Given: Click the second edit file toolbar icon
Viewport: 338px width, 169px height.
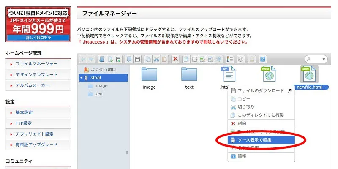Looking at the screenshot, I should (210, 59).
